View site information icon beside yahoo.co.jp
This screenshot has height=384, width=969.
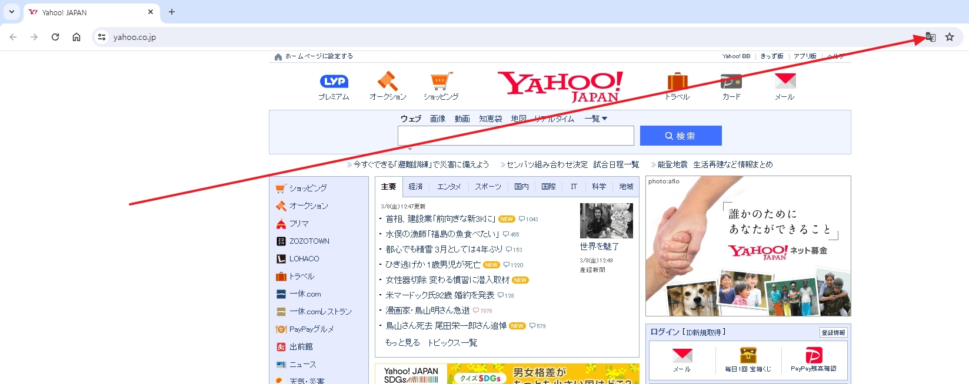(102, 37)
